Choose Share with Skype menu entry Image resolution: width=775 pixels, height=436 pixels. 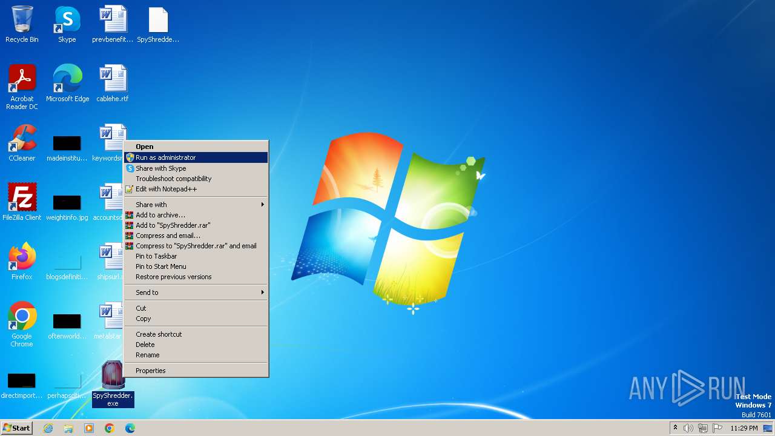(x=196, y=168)
